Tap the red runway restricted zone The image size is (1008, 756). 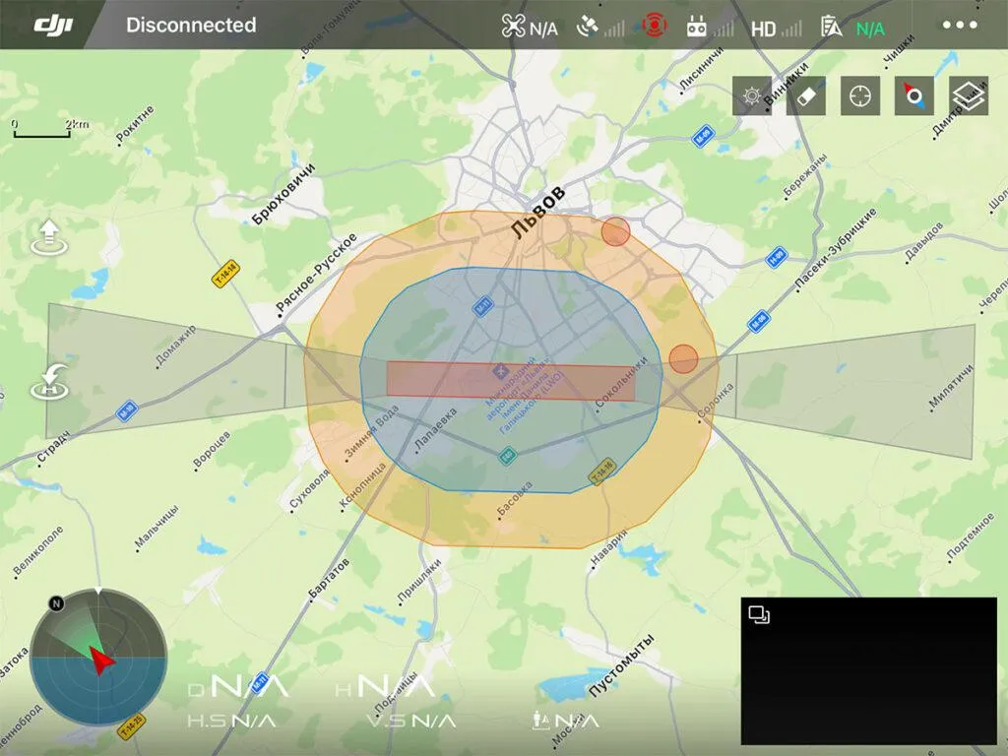coord(511,381)
